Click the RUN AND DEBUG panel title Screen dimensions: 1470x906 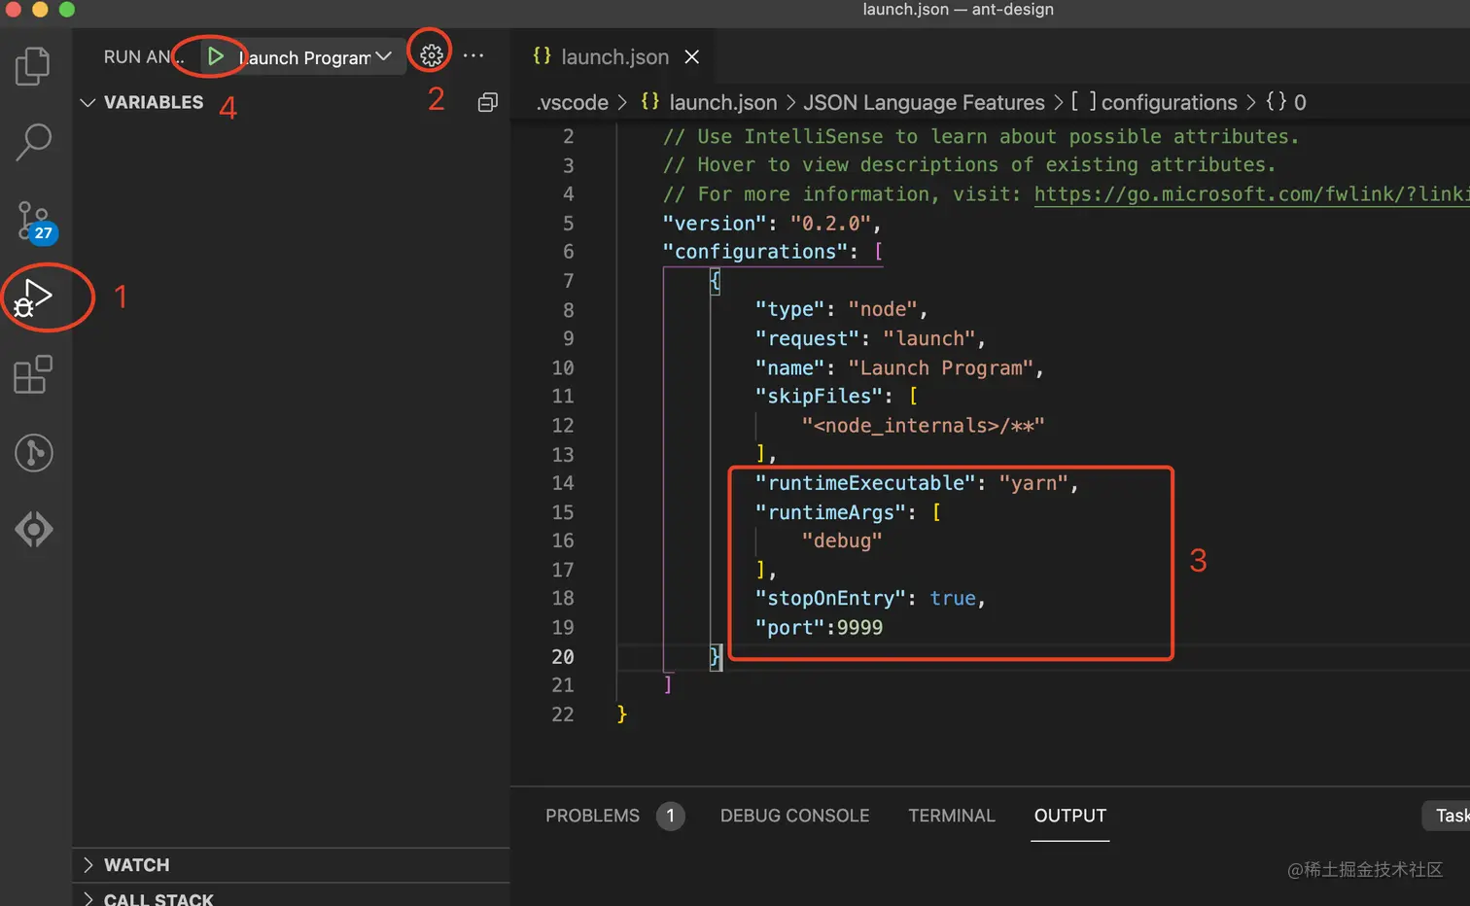143,57
